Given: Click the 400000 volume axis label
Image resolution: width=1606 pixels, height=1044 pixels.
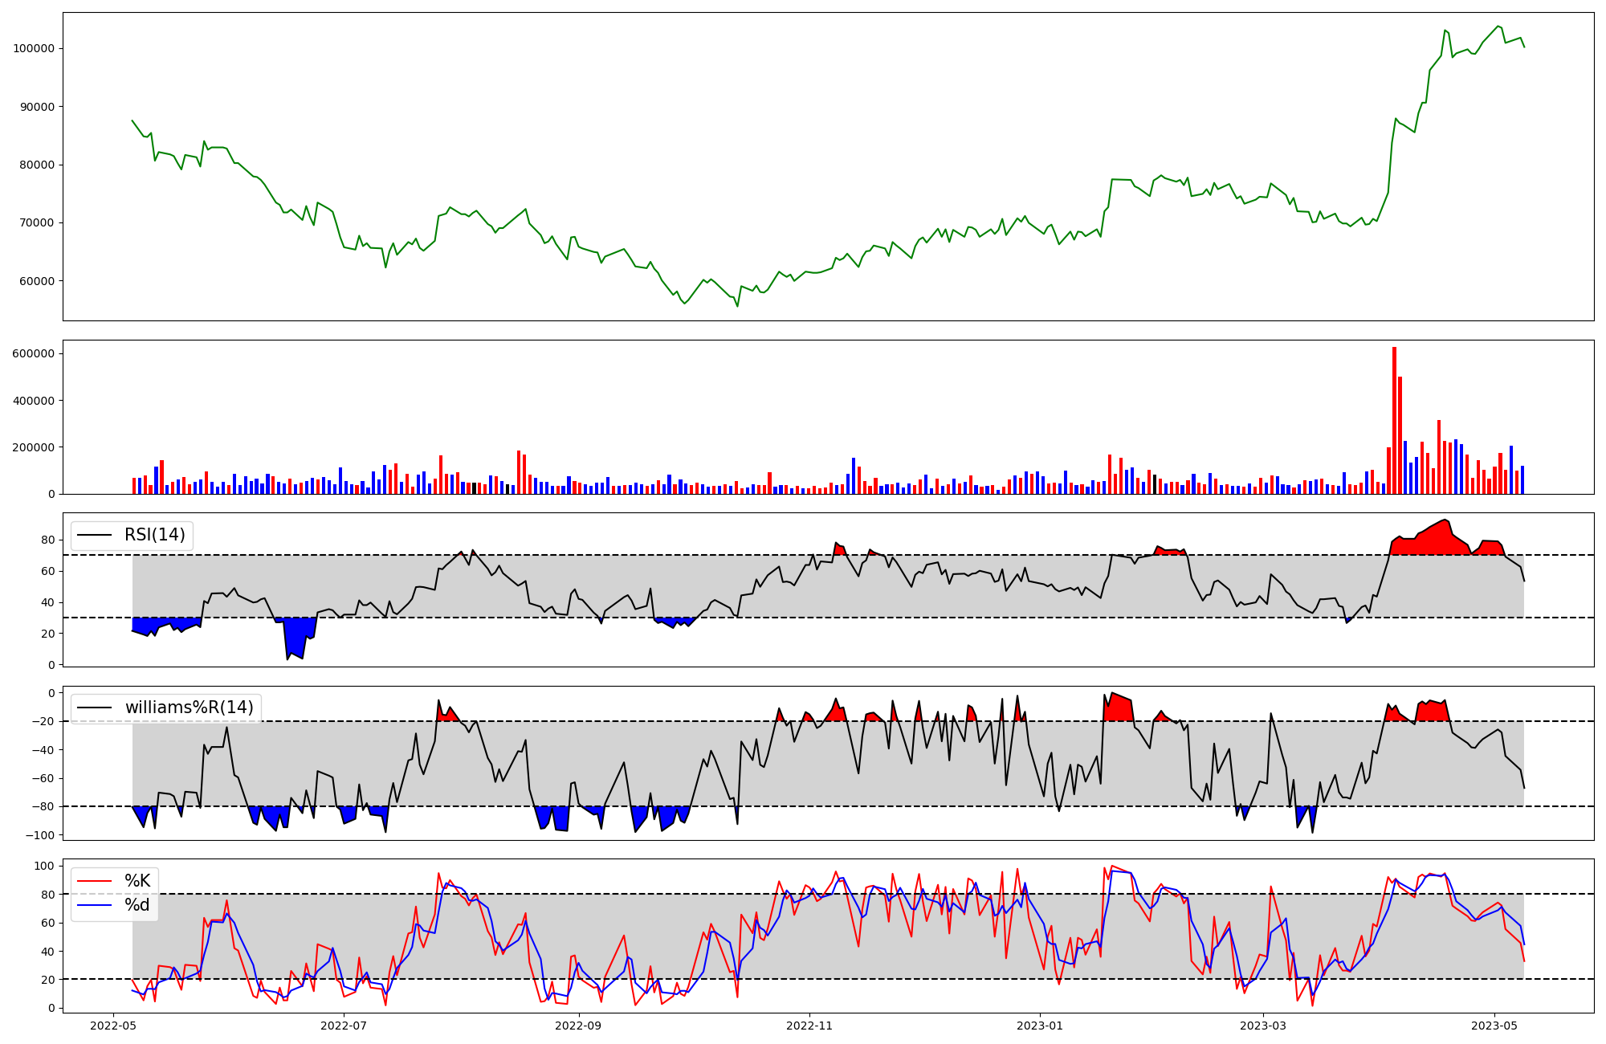Looking at the screenshot, I should tap(34, 401).
